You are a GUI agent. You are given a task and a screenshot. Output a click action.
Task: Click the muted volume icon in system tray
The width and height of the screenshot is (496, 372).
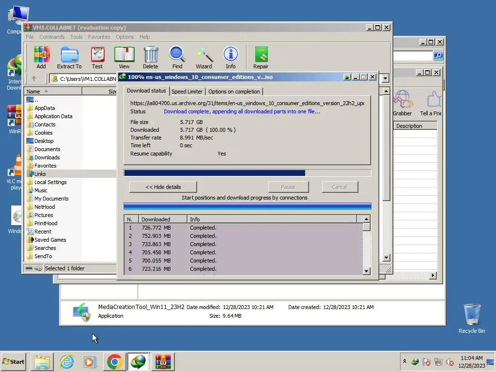pyautogui.click(x=450, y=362)
